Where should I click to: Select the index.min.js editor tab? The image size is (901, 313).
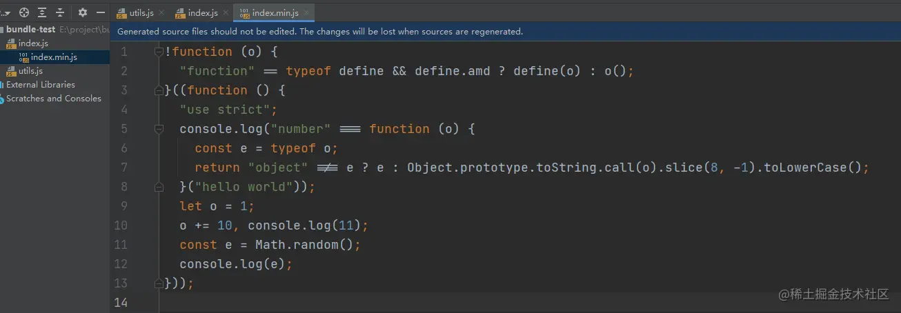(275, 12)
